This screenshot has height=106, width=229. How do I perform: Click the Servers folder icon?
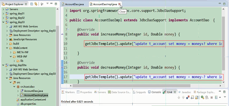pyautogui.click(x=7, y=9)
